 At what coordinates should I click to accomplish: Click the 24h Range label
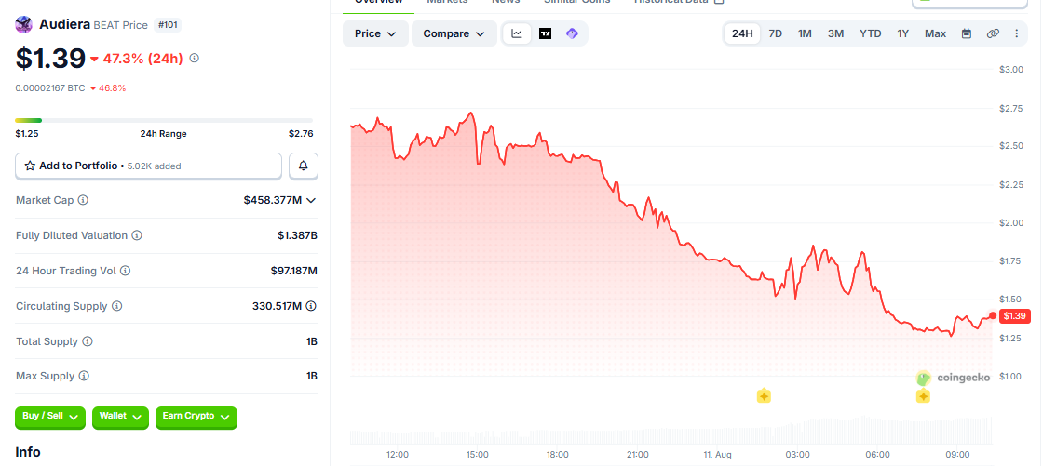click(164, 134)
